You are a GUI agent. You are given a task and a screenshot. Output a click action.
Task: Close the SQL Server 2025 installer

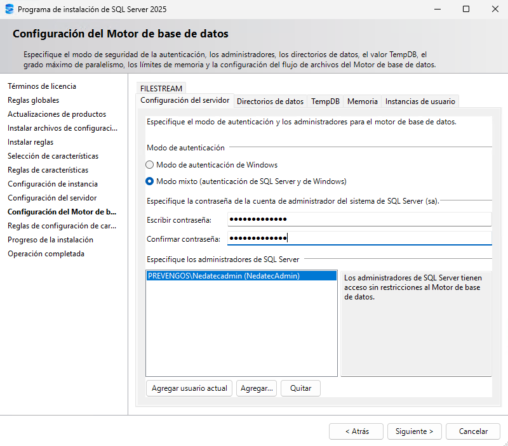[495, 9]
